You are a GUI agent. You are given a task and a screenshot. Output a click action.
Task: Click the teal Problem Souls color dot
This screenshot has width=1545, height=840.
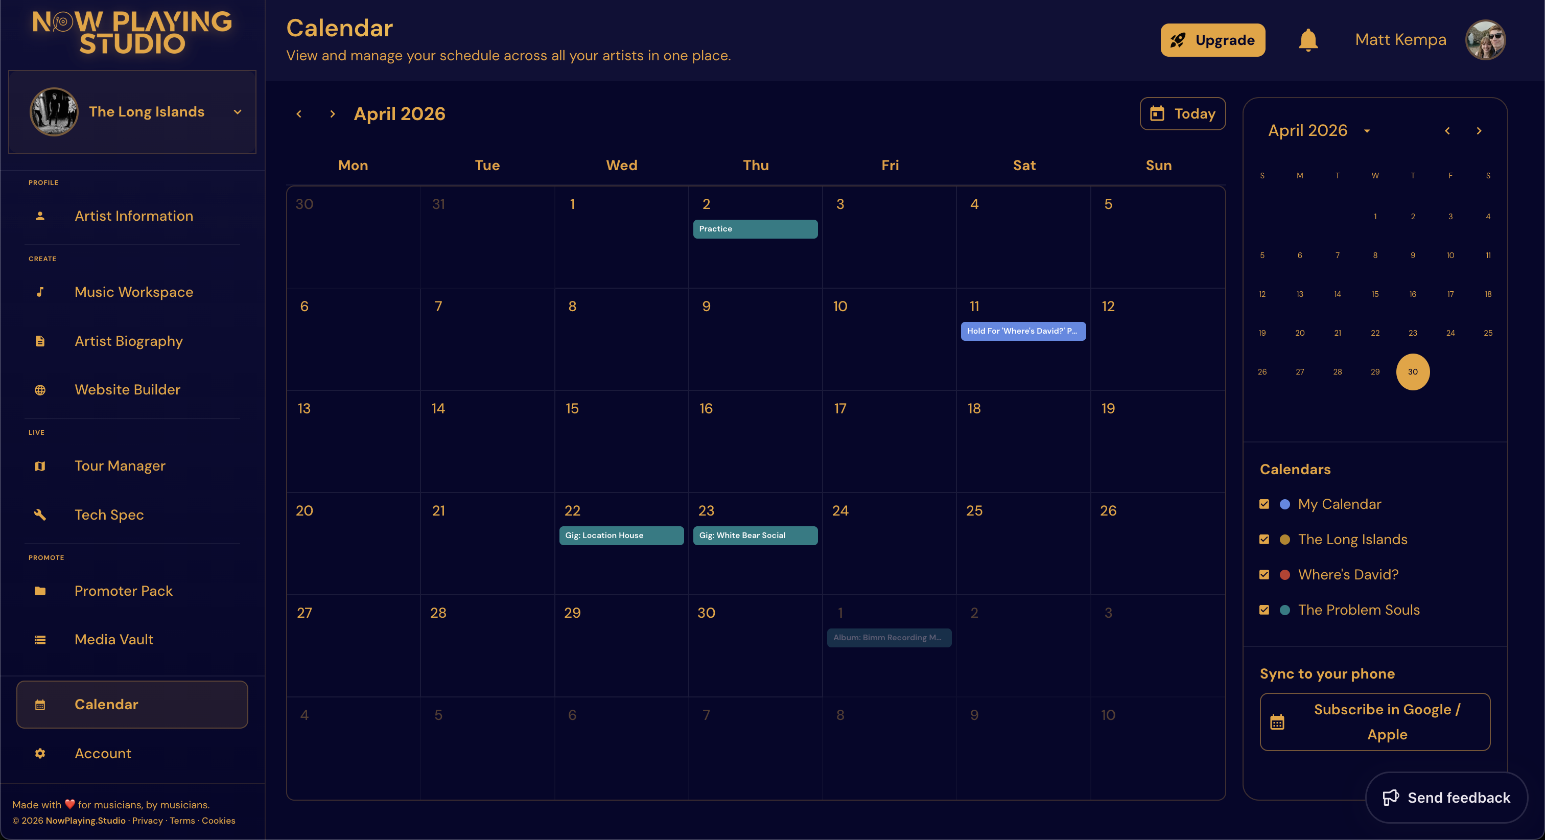(1285, 610)
